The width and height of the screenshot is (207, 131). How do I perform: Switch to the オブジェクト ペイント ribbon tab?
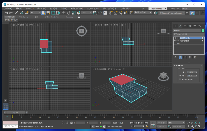tap(52, 17)
